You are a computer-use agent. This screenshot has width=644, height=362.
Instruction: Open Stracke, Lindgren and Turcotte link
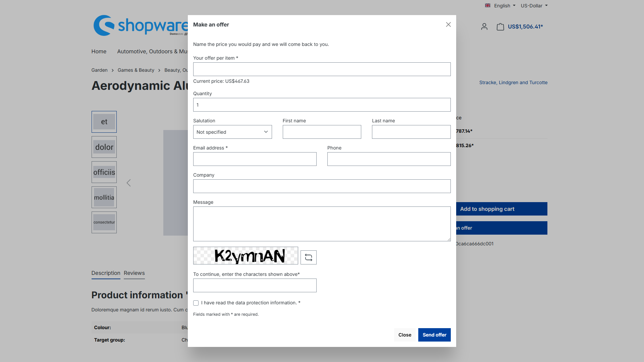[x=513, y=83]
